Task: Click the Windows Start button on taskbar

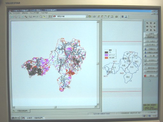Action: (15, 118)
